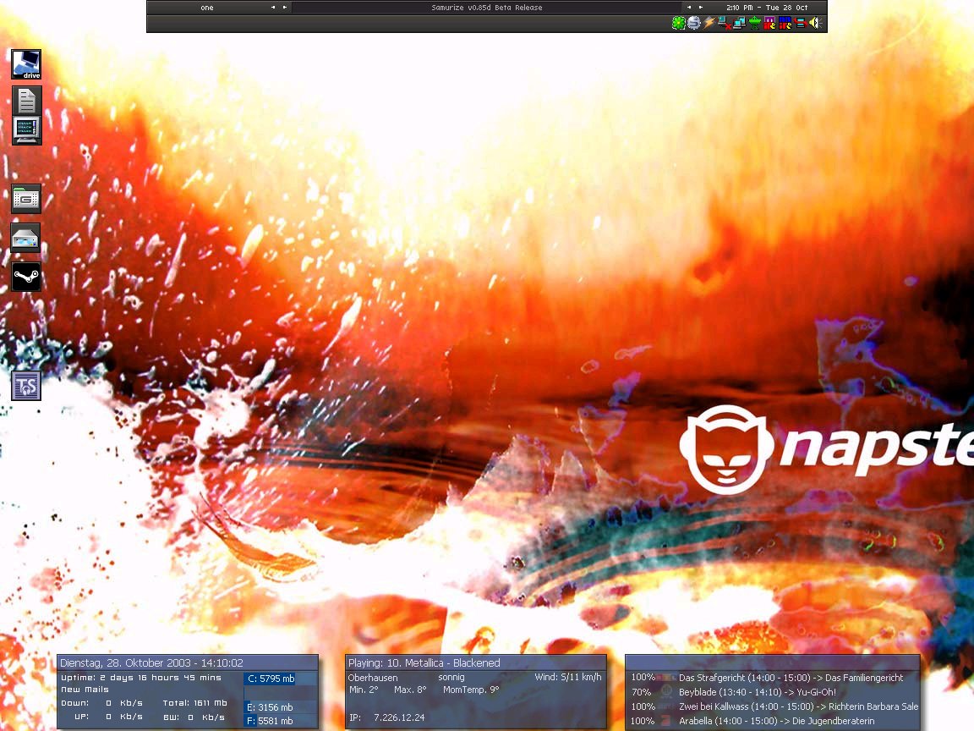Click the Napster cat logo
The height and width of the screenshot is (731, 974).
pos(725,448)
